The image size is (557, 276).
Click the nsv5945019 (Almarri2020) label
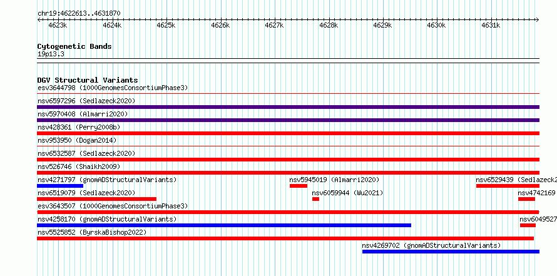(335, 180)
